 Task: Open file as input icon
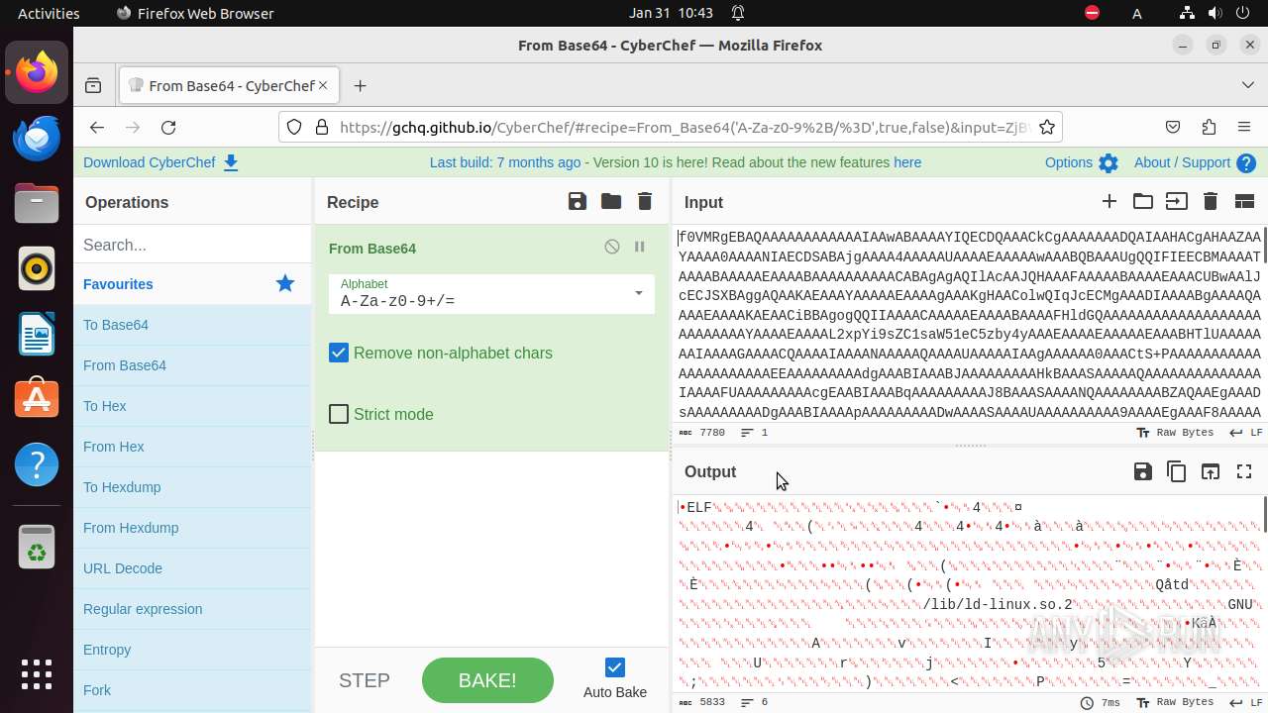pyautogui.click(x=1177, y=202)
